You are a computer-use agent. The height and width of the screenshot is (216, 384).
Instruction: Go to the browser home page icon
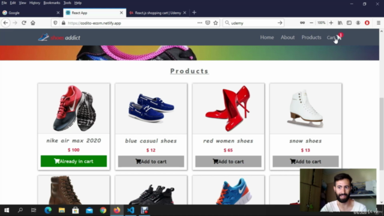tap(33, 23)
